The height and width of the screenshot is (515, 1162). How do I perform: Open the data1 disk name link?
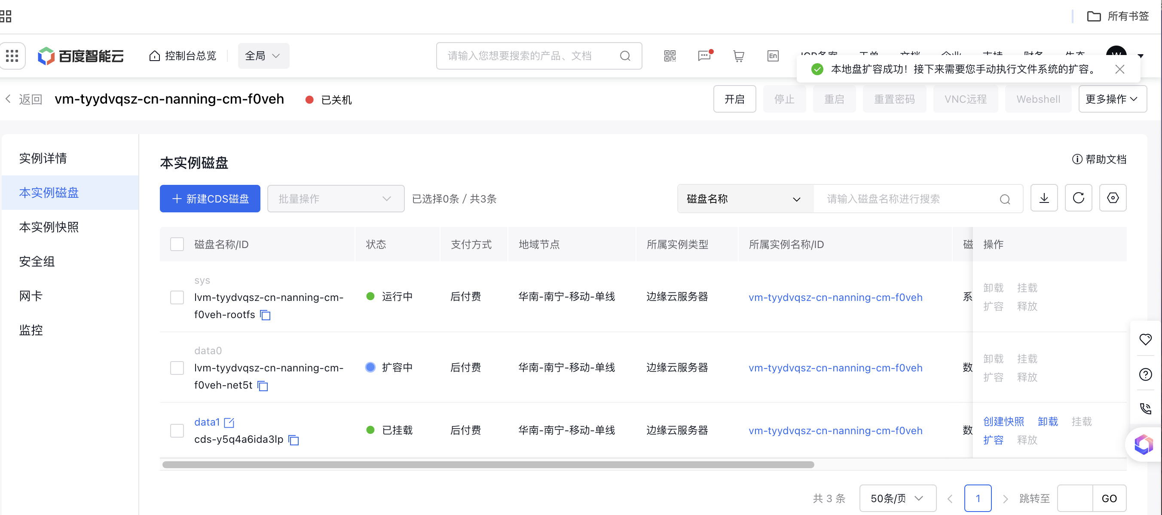(207, 422)
